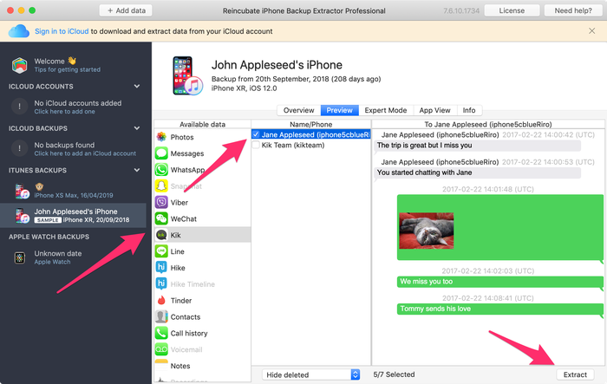Viewport: 607px width, 384px height.
Task: Click John Appleseed's iPhone sidebar backup icon
Action: (22, 216)
